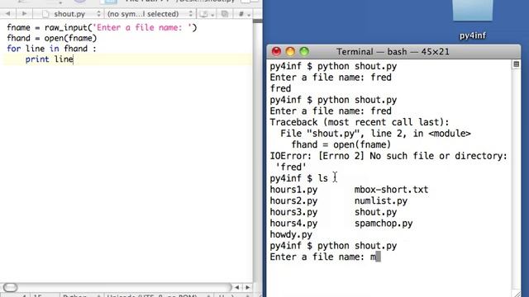529x297 pixels.
Task: Click the 'py4inf $ ls' command line
Action: [298, 178]
